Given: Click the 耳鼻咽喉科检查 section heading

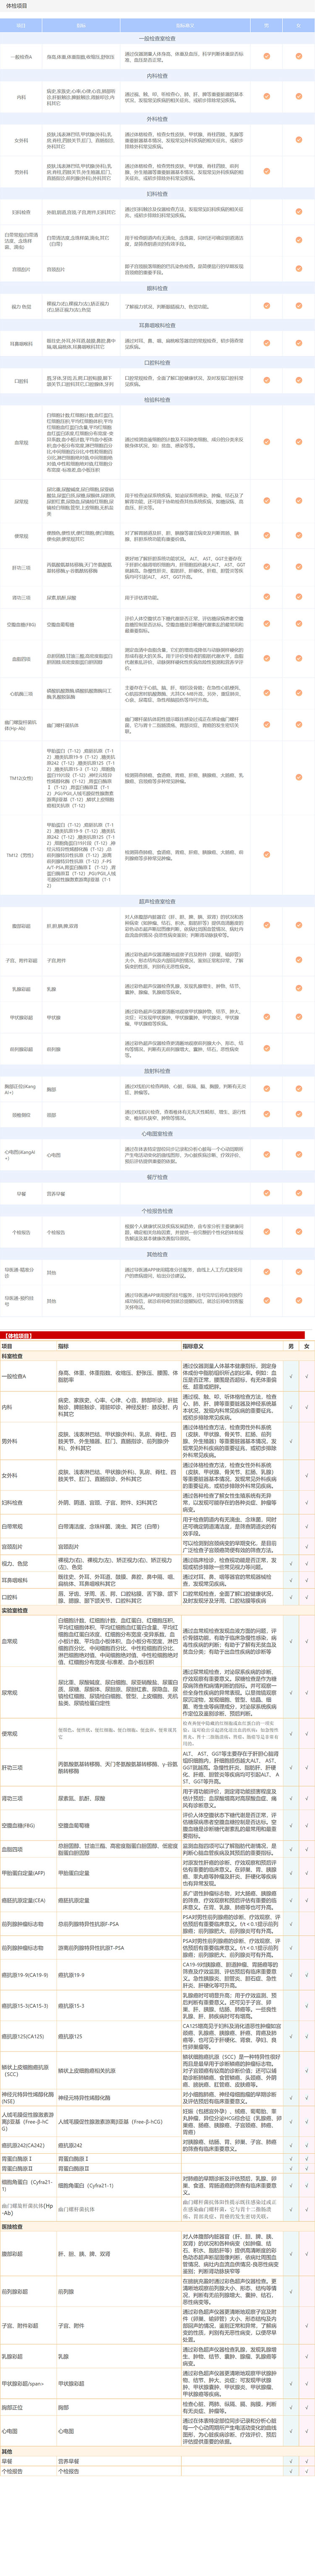Looking at the screenshot, I should [x=157, y=325].
